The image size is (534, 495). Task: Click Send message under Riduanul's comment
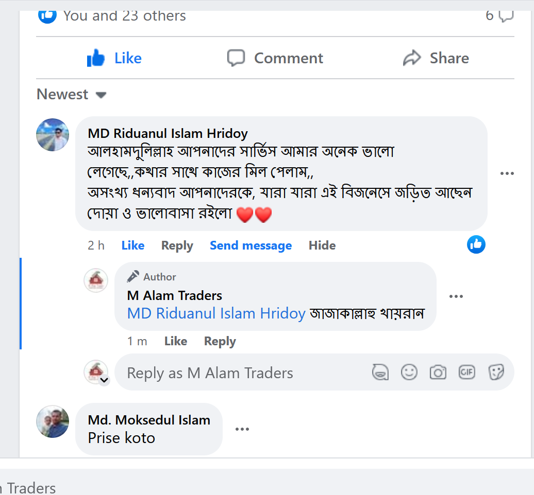[251, 246]
